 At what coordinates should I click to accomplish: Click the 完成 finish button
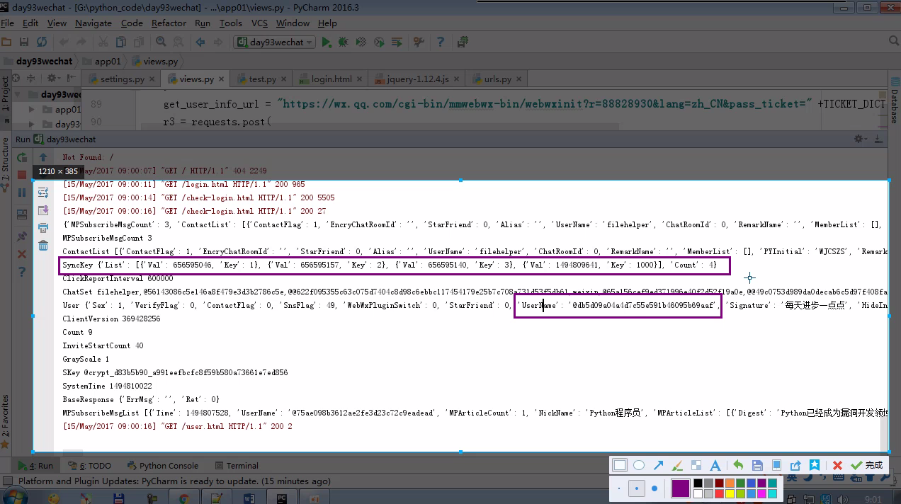pos(868,465)
